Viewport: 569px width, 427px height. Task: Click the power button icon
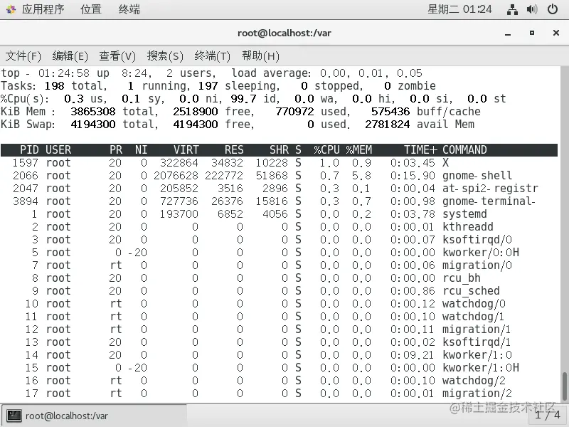click(553, 9)
